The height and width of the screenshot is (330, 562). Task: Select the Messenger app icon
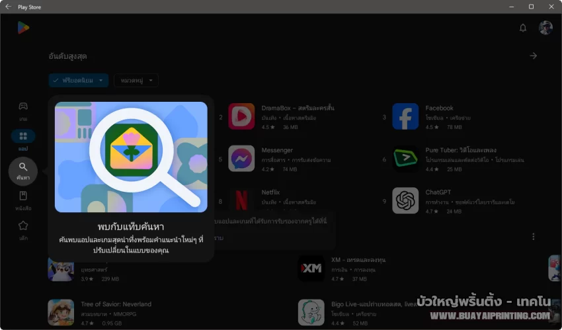point(241,159)
